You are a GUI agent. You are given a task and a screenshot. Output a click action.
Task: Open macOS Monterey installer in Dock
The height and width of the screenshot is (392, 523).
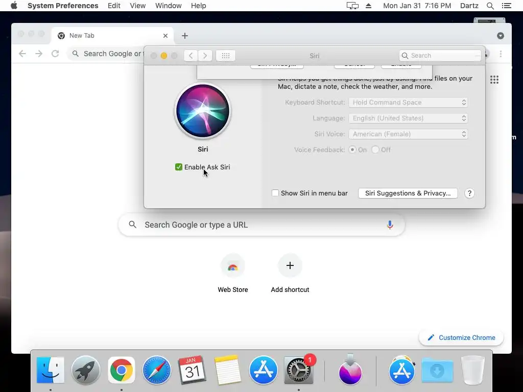[x=350, y=370]
